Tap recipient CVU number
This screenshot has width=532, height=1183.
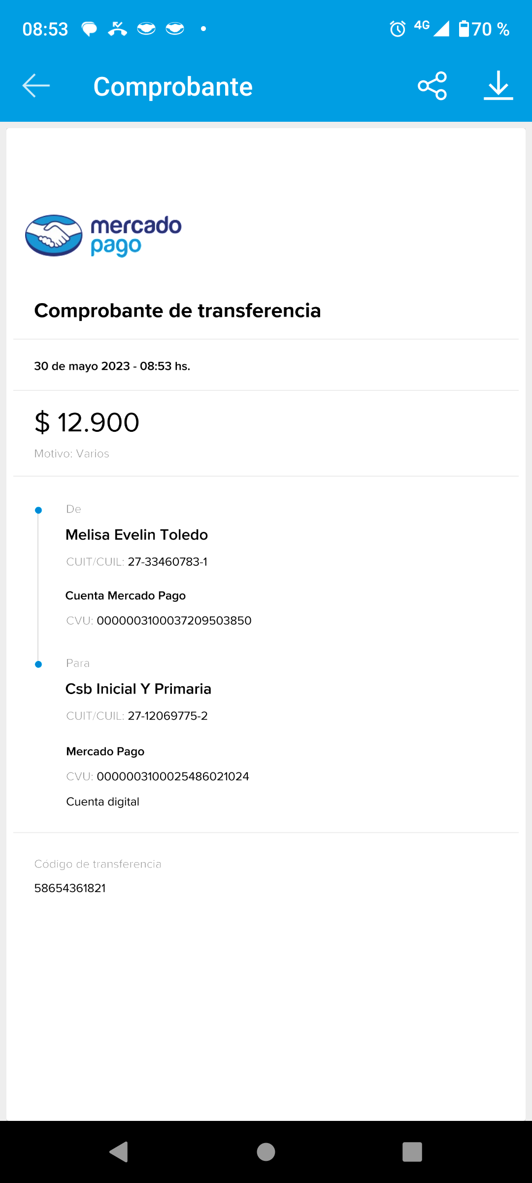(173, 776)
